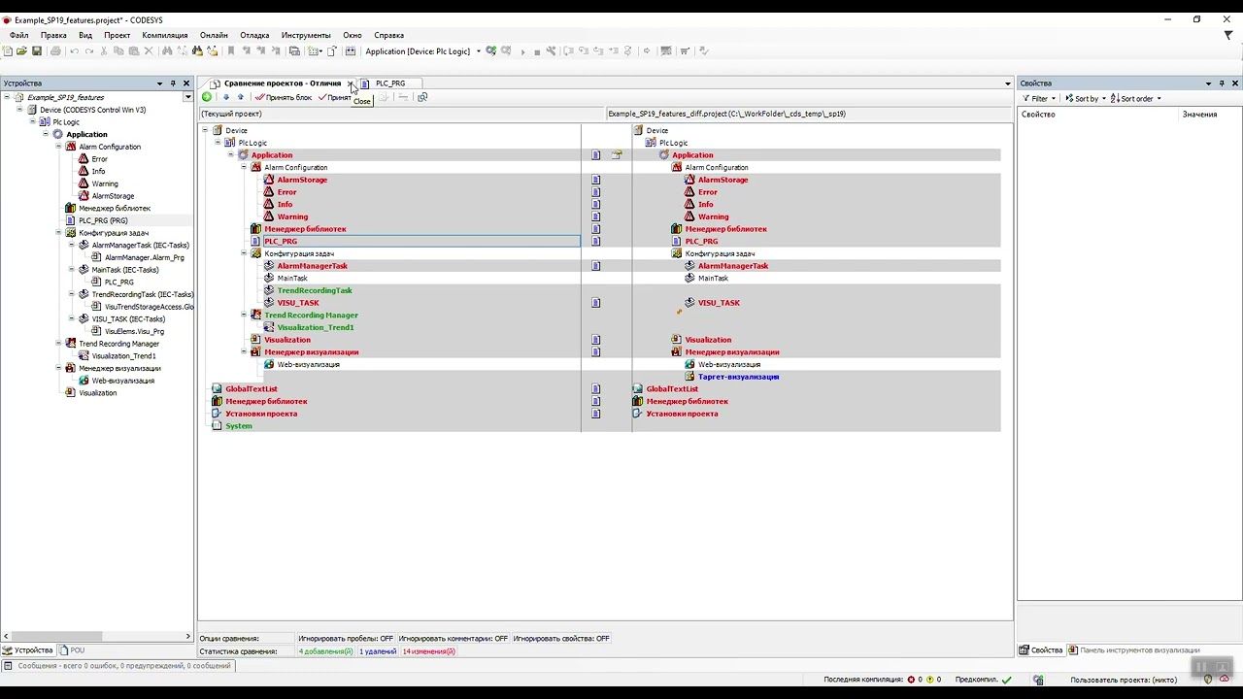Click the Сообщения messages bar at bottom
This screenshot has width=1243, height=699.
tap(118, 666)
